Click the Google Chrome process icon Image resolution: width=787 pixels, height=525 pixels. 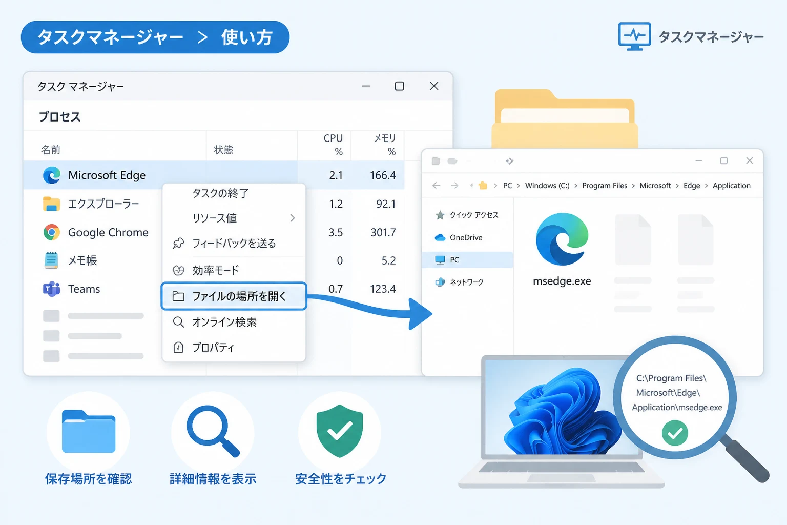pyautogui.click(x=51, y=232)
